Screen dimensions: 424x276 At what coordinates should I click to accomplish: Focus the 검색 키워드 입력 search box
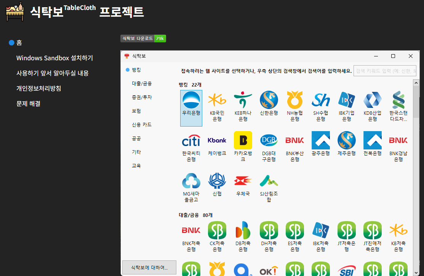click(x=385, y=71)
